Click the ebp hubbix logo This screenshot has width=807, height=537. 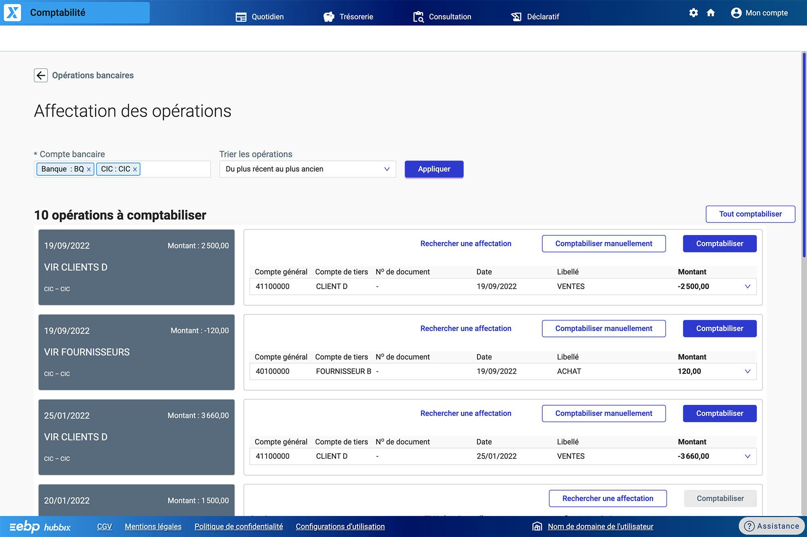pos(38,527)
